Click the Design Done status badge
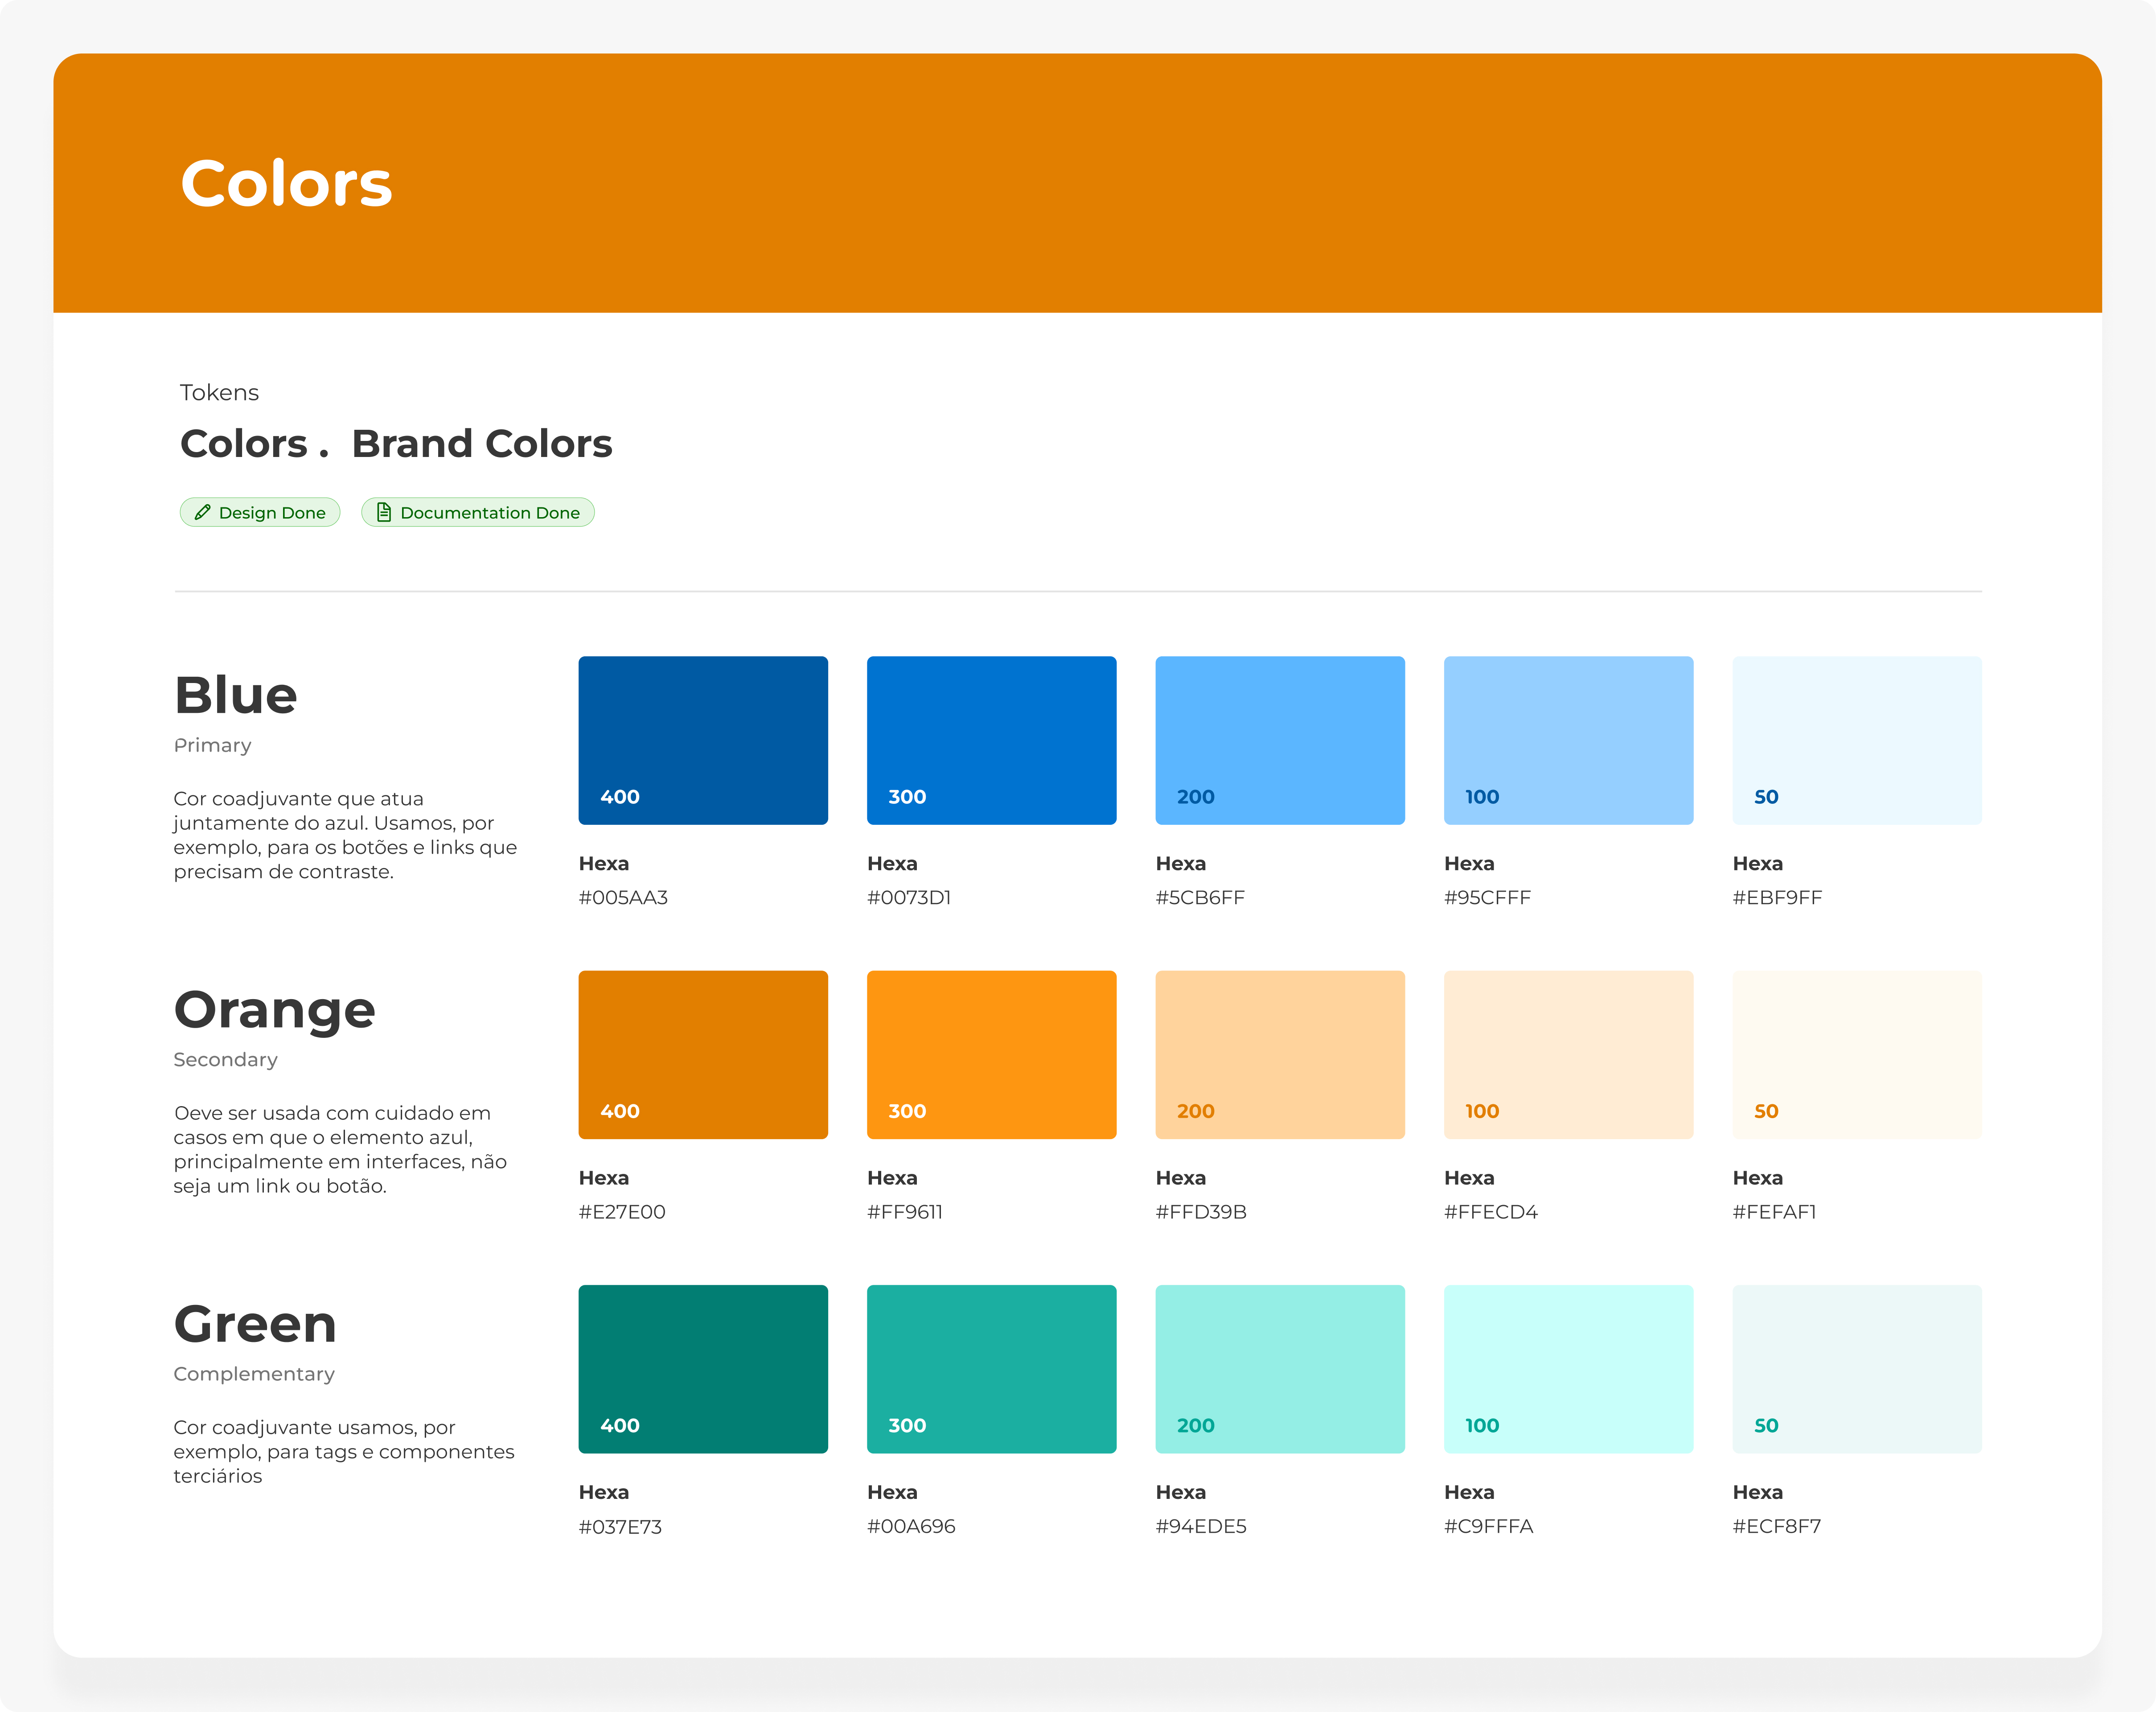Viewport: 2156px width, 1712px height. click(260, 512)
